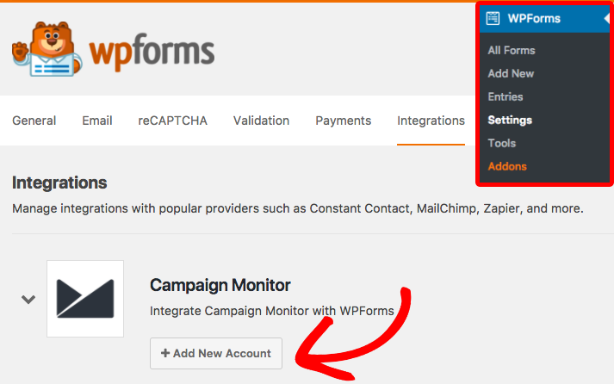Click the Add New Account button
614x384 pixels.
tap(216, 354)
